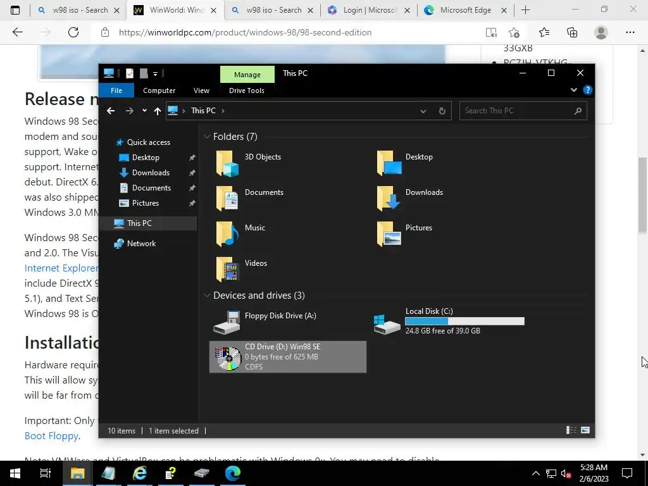Open Edge Settings and more menu

(630, 32)
